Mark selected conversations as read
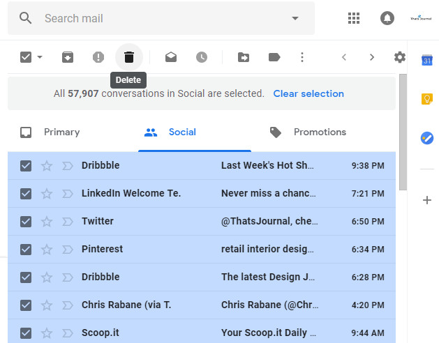 171,57
